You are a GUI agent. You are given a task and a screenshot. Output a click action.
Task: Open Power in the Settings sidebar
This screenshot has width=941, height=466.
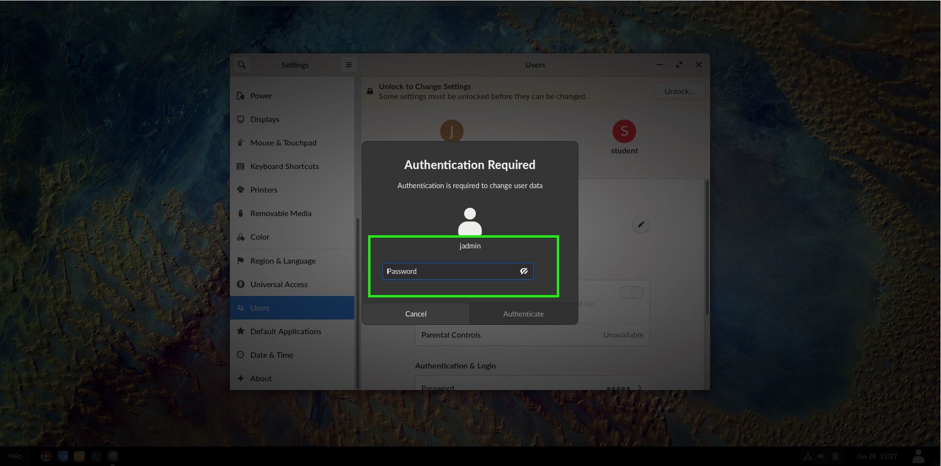click(292, 96)
